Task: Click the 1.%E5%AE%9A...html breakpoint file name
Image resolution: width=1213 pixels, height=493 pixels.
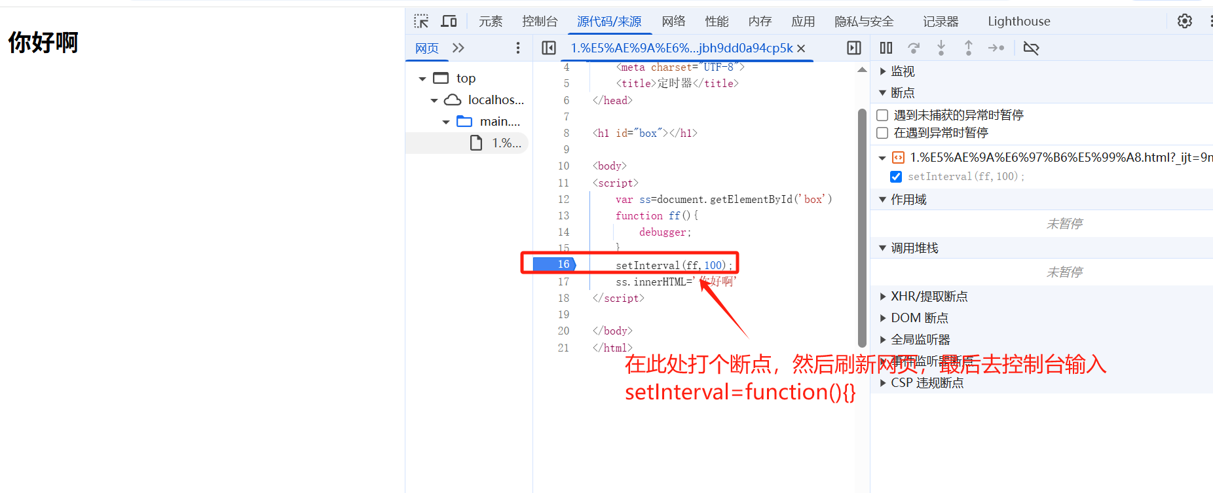Action: click(1061, 157)
